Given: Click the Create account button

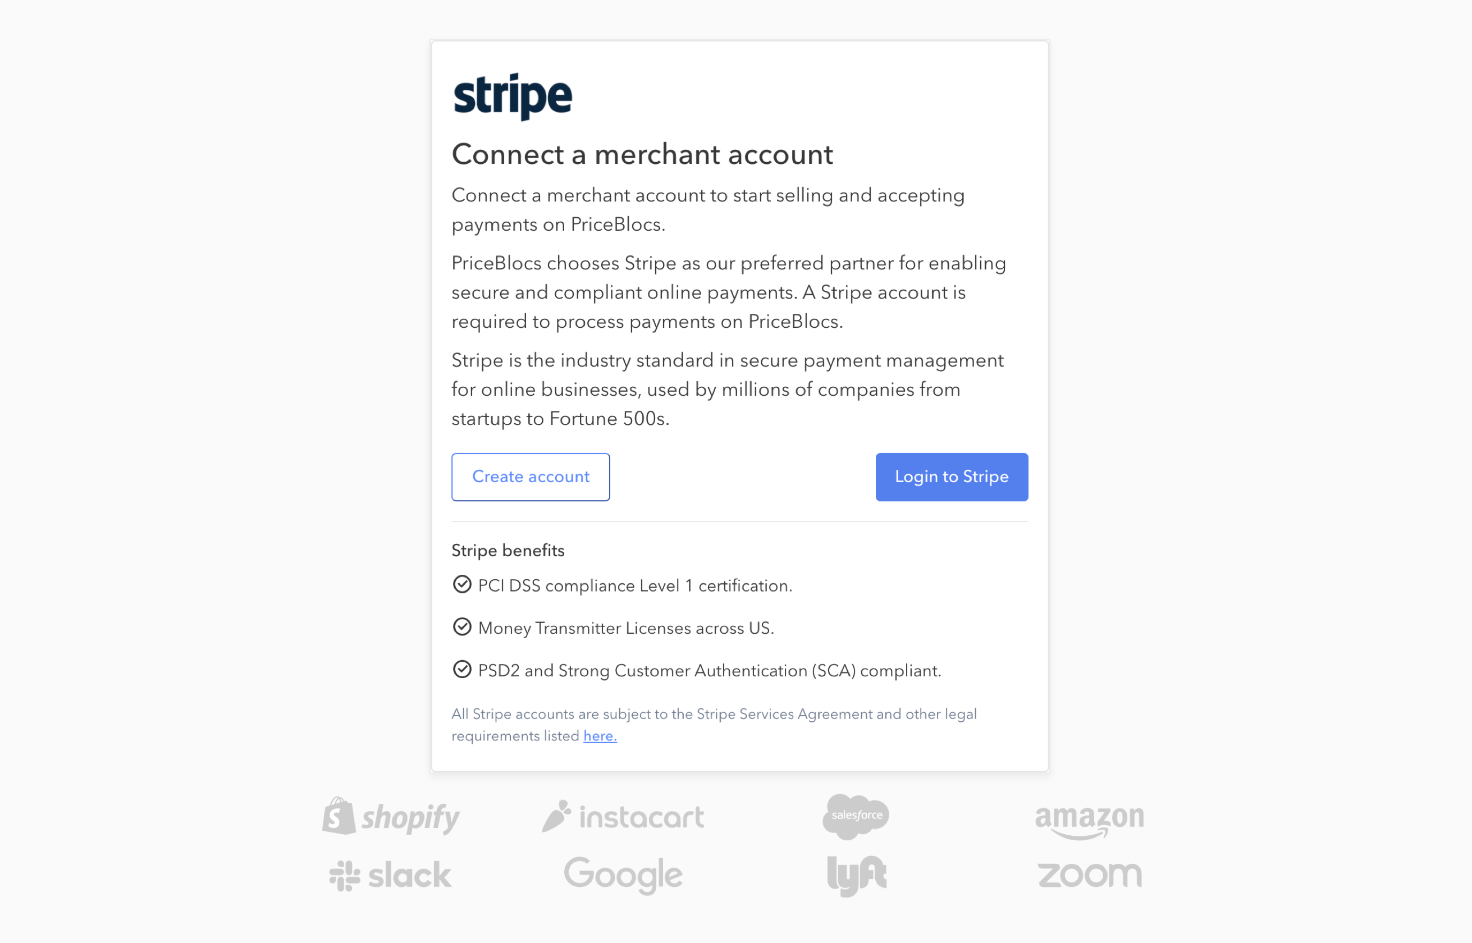Looking at the screenshot, I should (530, 477).
